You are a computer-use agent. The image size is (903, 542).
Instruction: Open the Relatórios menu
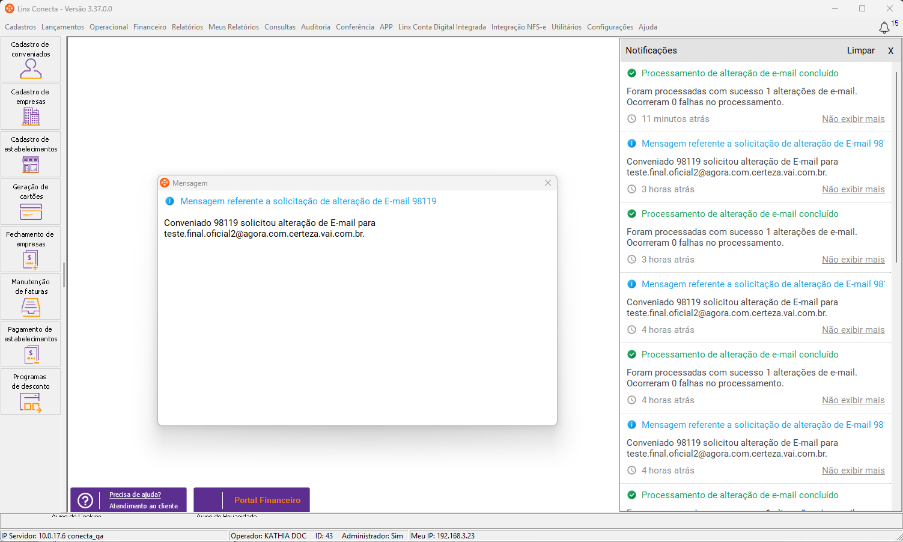(187, 27)
